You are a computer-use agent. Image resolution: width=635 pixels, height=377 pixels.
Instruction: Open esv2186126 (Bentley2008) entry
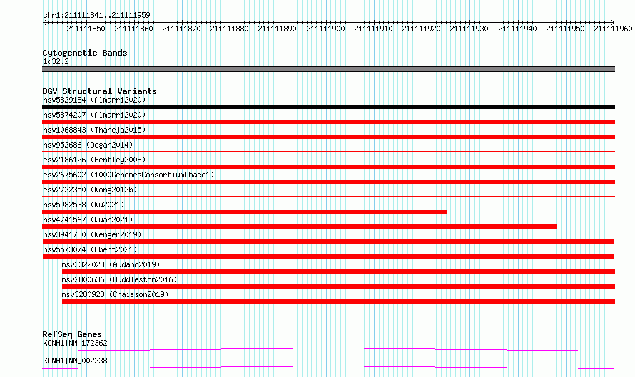pos(94,160)
